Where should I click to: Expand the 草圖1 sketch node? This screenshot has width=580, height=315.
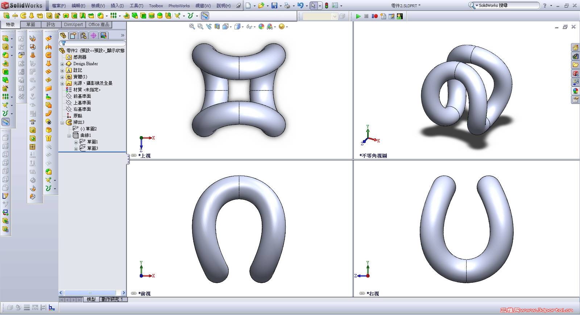coord(76,142)
